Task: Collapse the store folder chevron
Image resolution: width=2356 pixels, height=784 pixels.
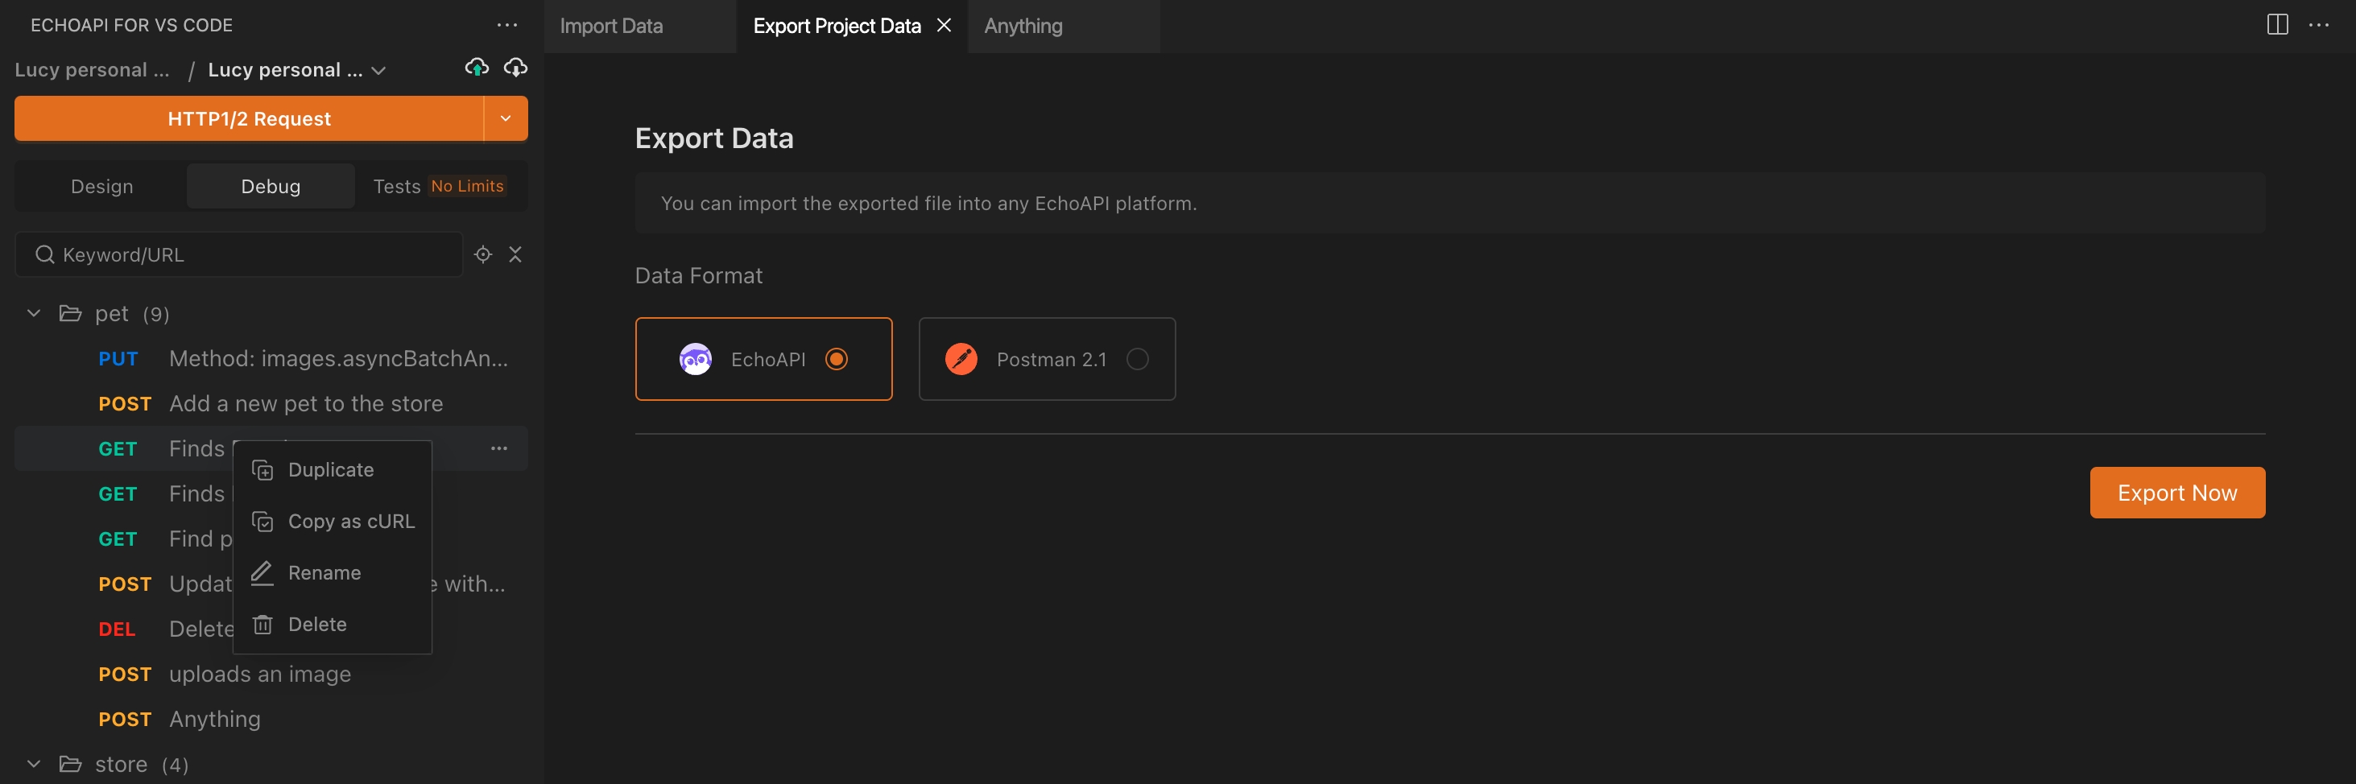Action: point(34,764)
